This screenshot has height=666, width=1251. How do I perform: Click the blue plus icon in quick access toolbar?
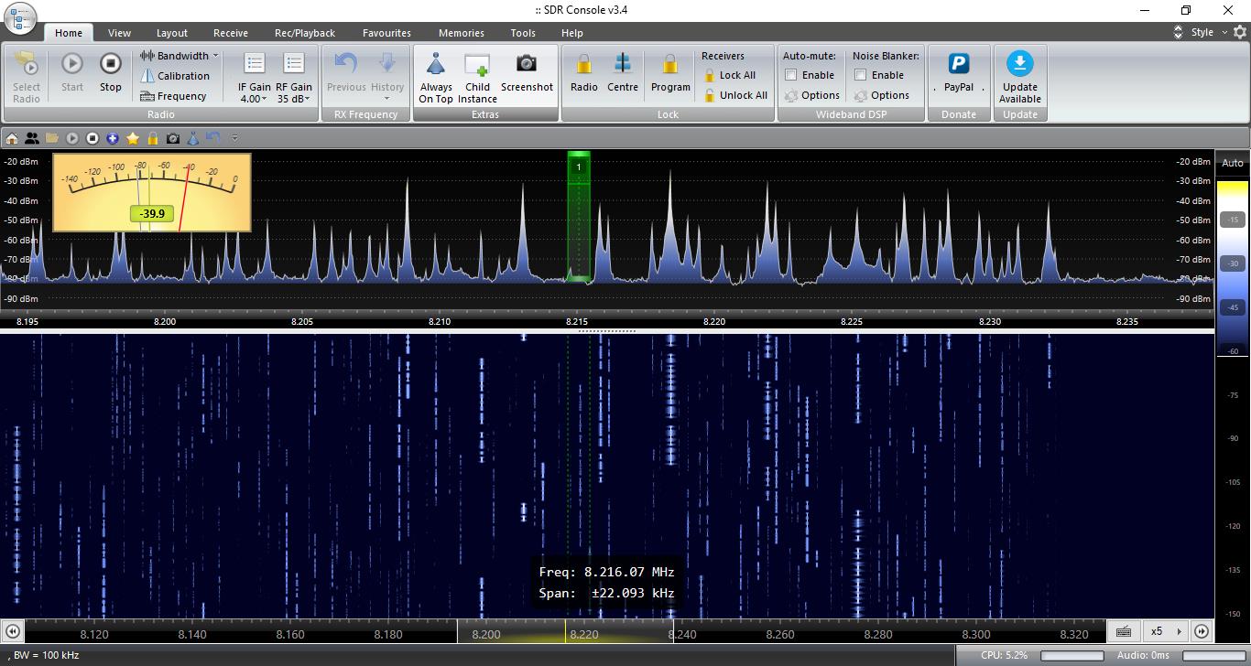click(x=113, y=138)
